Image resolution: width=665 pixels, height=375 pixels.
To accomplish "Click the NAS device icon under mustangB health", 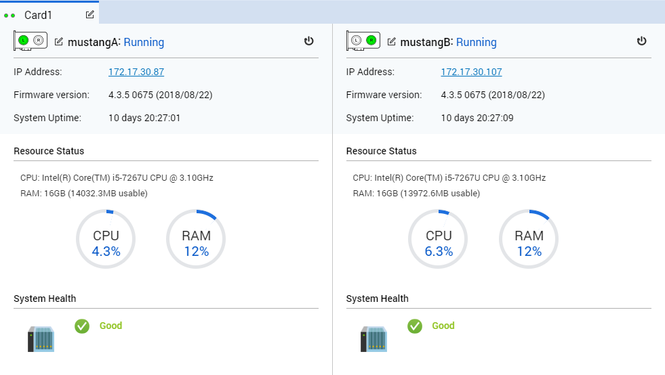I will point(374,338).
